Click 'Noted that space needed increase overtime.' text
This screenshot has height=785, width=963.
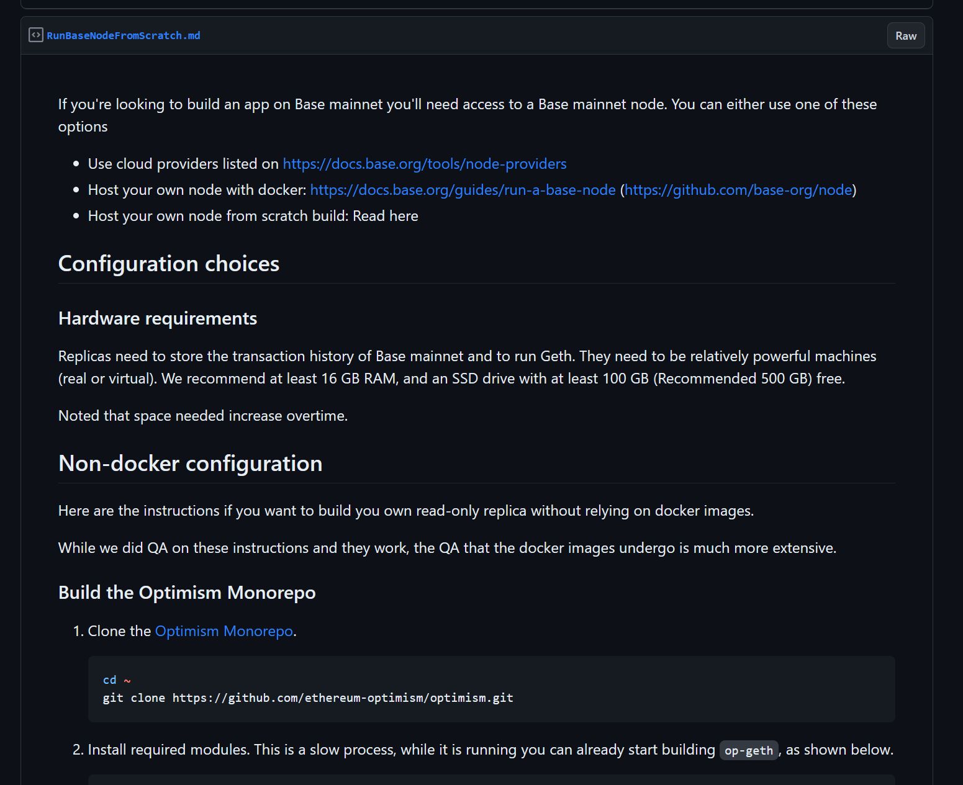click(203, 416)
